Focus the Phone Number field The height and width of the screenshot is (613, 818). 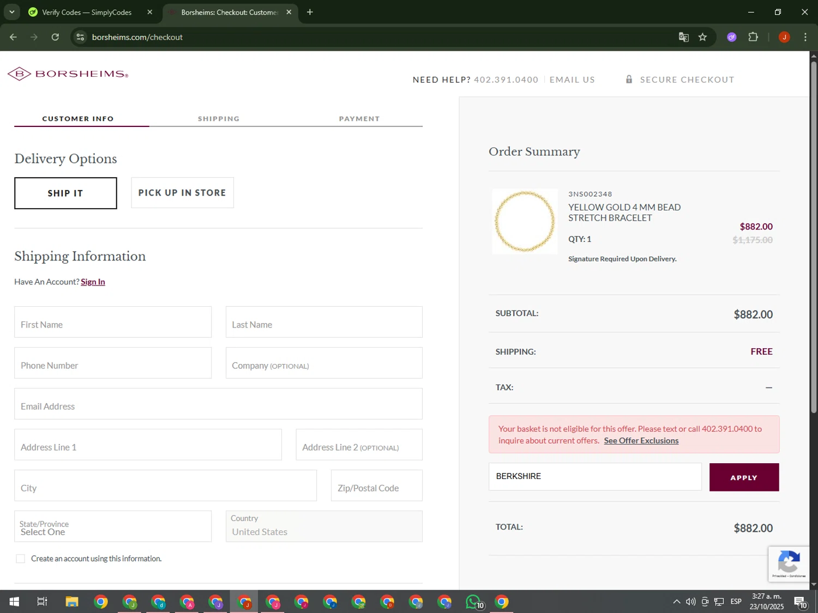[x=113, y=363]
